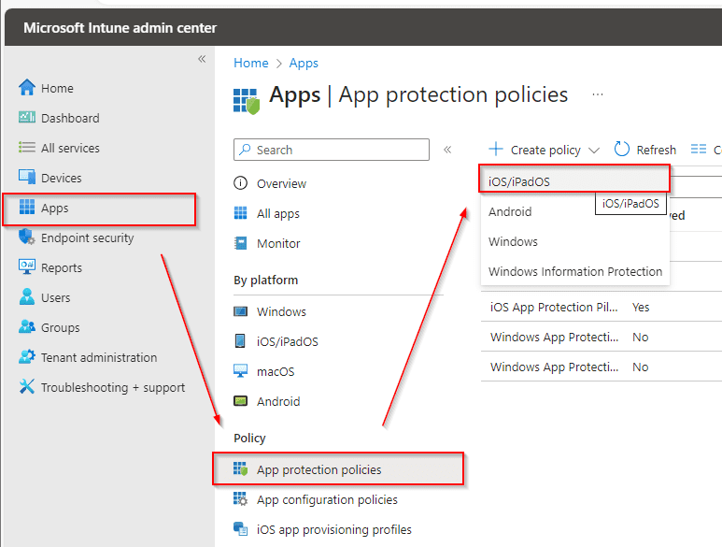Collapse the left navigation with double chevron

[x=201, y=59]
